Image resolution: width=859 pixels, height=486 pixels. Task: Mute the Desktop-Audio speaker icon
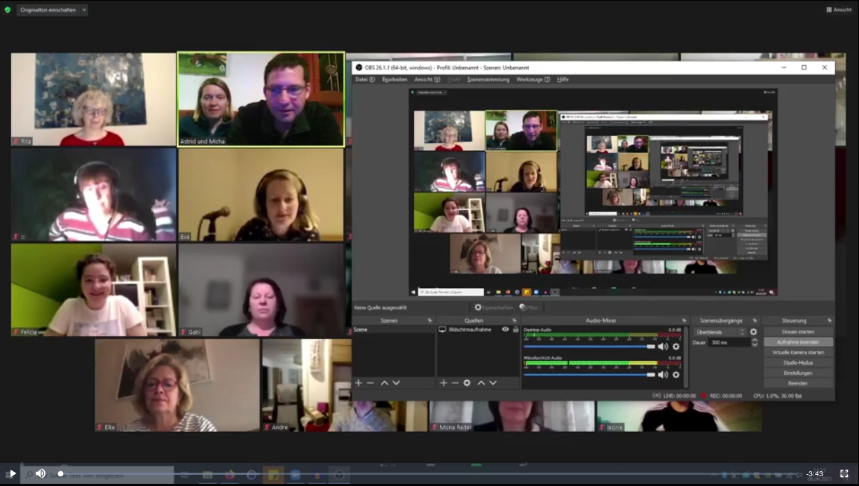[x=662, y=347]
